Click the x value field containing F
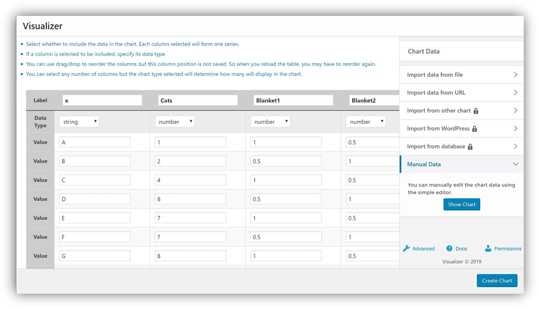 95,237
